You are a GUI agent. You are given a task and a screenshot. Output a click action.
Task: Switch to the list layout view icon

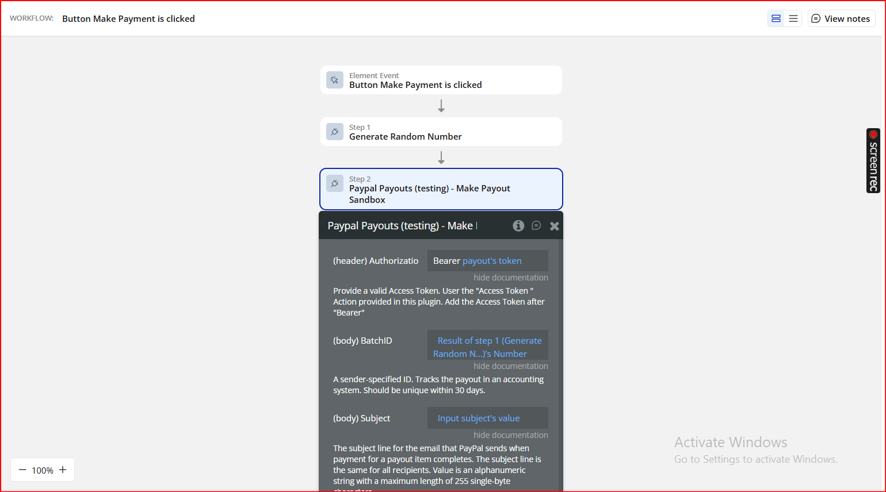coord(793,18)
